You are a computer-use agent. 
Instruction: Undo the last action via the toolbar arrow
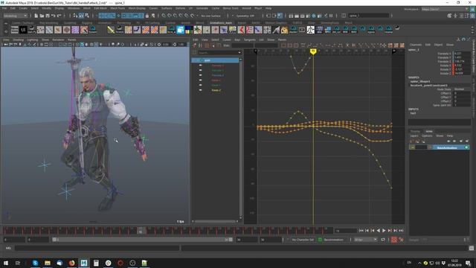[53, 16]
